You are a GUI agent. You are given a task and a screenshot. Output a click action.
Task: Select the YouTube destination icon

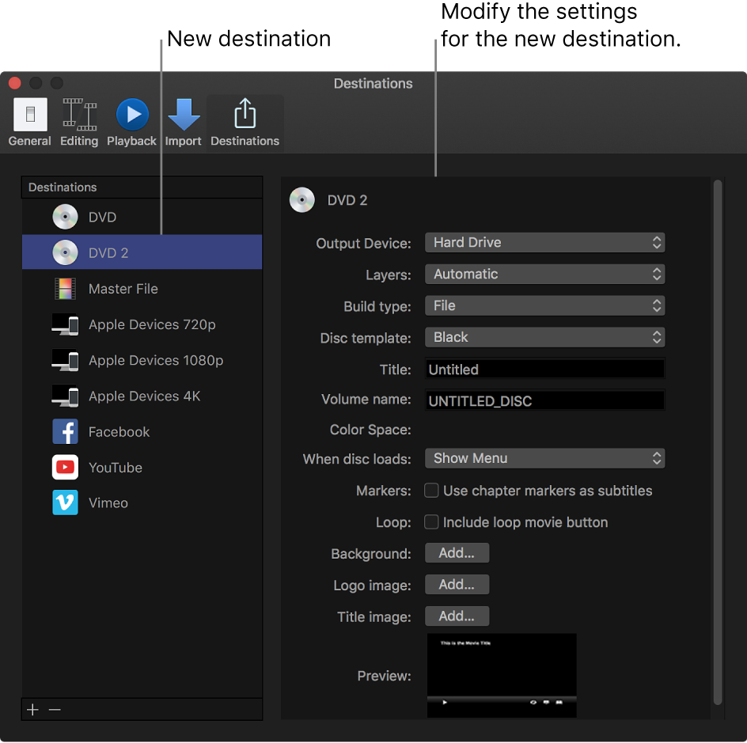click(x=65, y=468)
